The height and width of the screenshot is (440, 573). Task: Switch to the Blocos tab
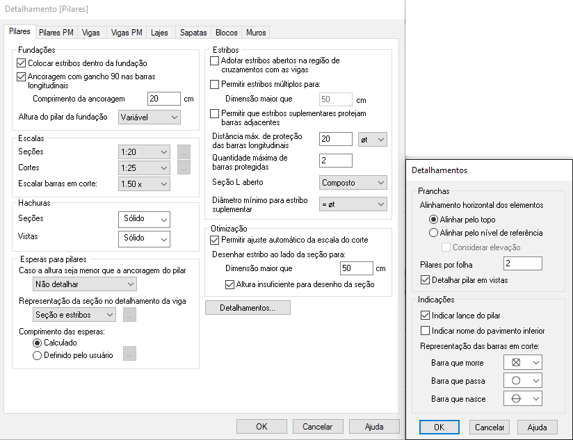[x=226, y=33]
